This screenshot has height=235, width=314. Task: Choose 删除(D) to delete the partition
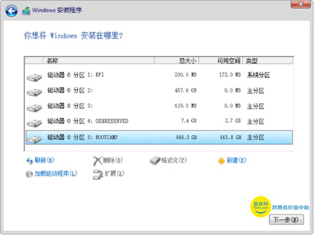pyautogui.click(x=113, y=160)
